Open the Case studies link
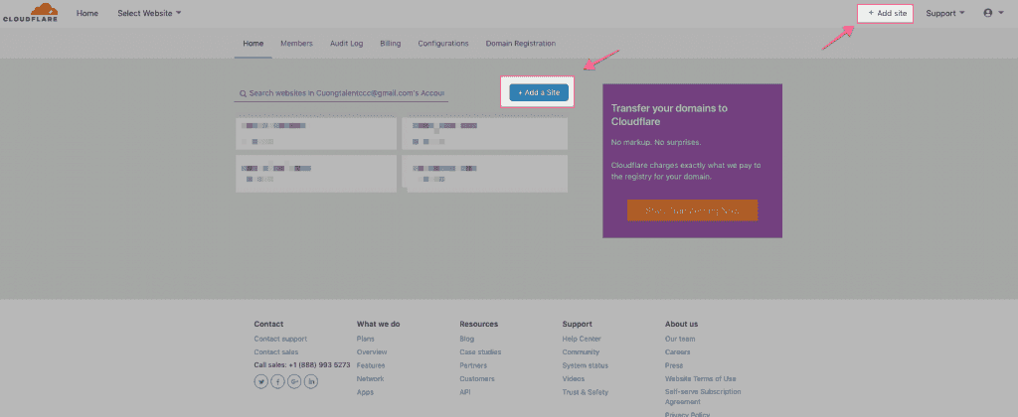Viewport: 1018px width, 417px height. click(x=480, y=352)
